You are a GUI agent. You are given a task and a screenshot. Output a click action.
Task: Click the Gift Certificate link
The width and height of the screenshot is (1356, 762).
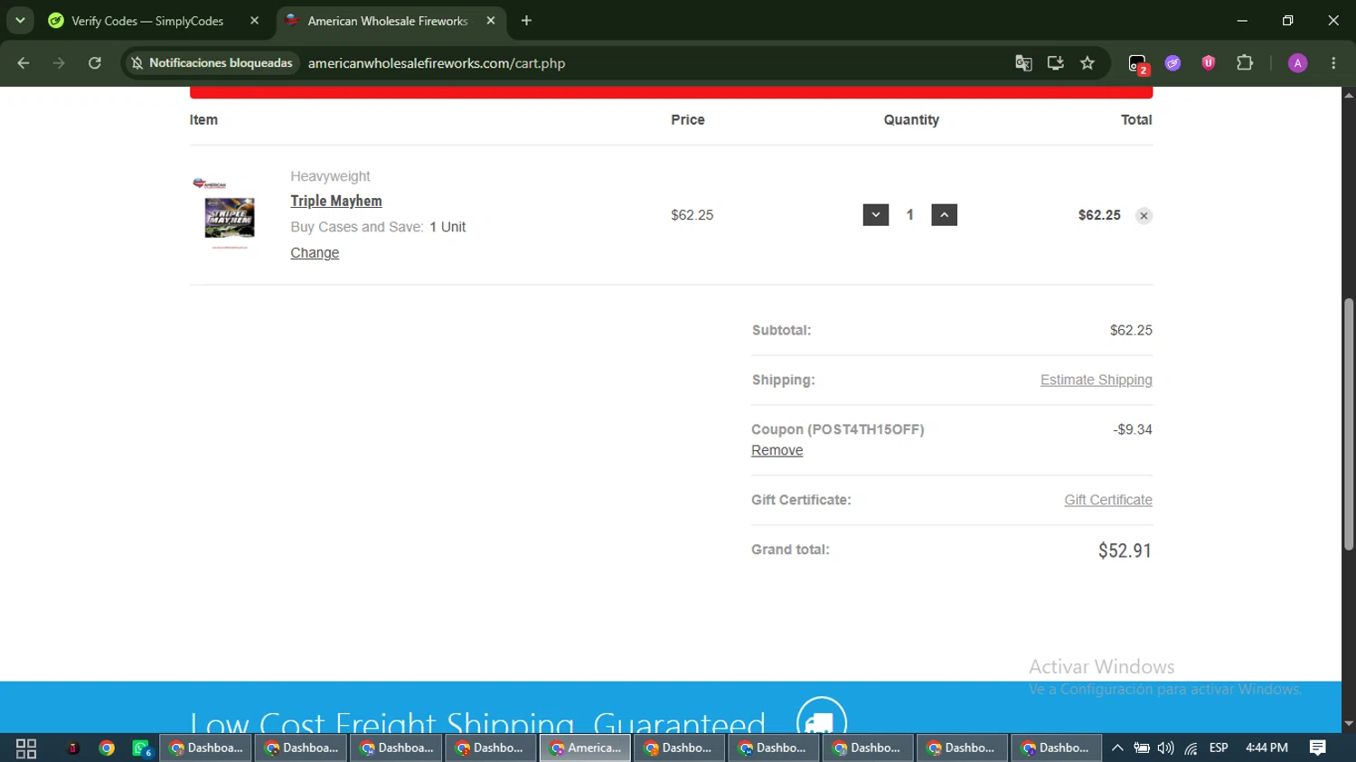point(1108,500)
